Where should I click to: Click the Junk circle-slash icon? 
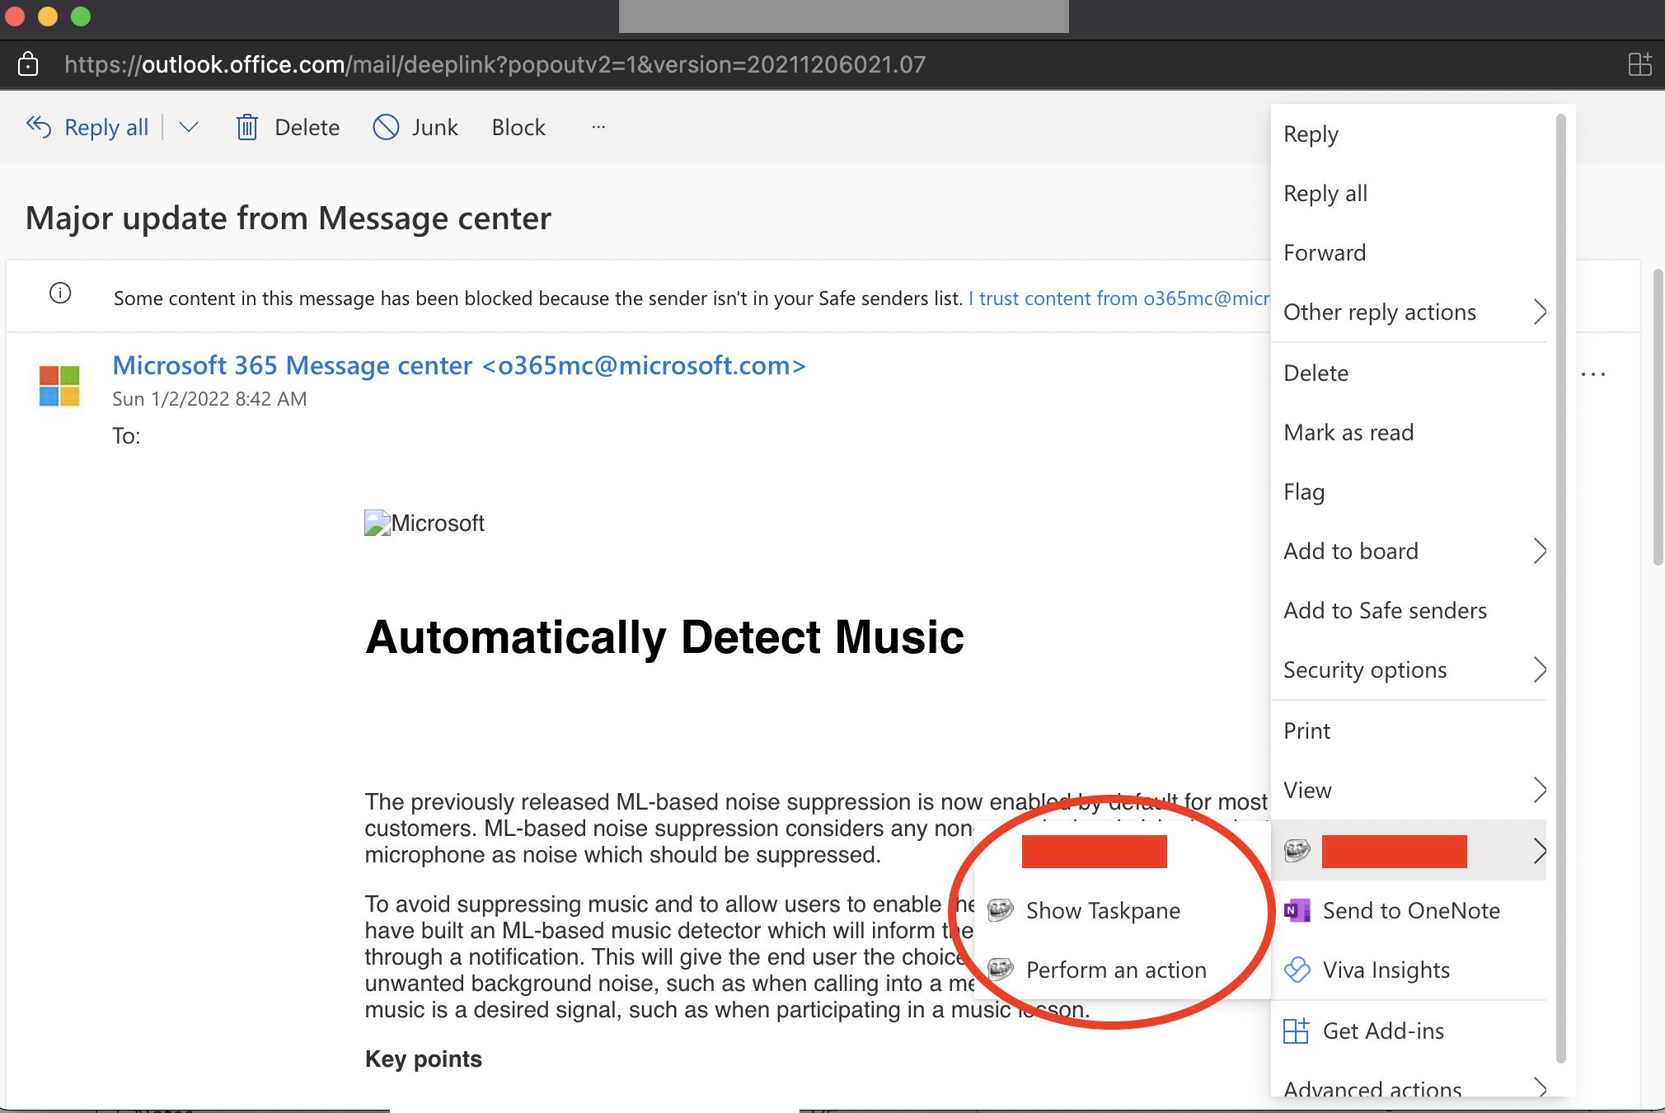[386, 127]
